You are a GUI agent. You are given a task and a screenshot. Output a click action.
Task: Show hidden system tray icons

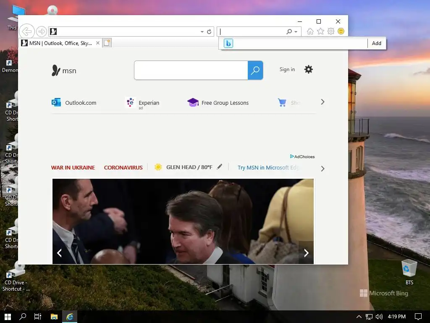(x=359, y=317)
